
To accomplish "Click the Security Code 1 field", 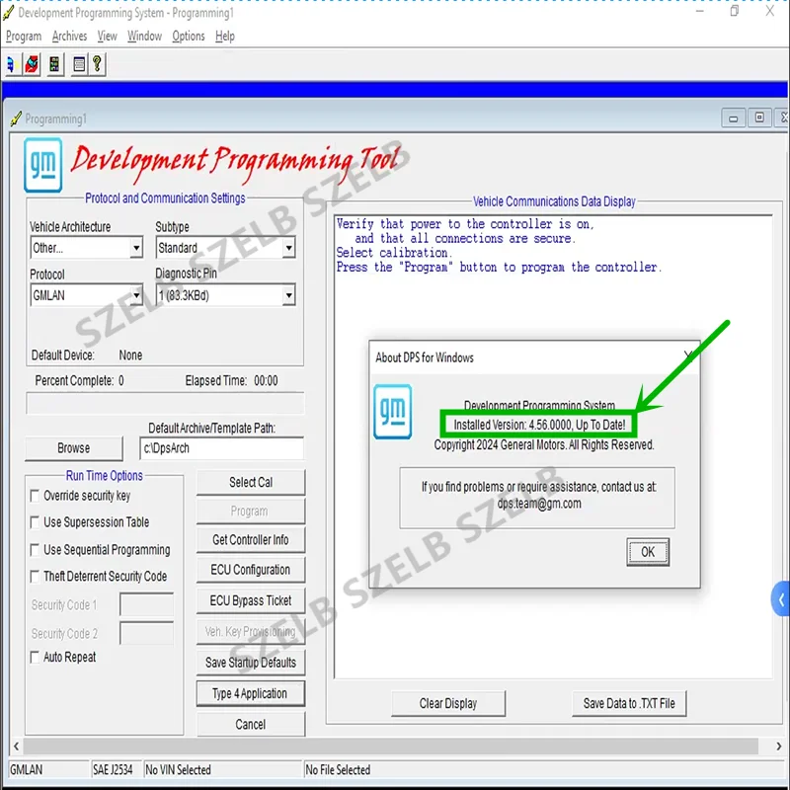I will point(146,604).
